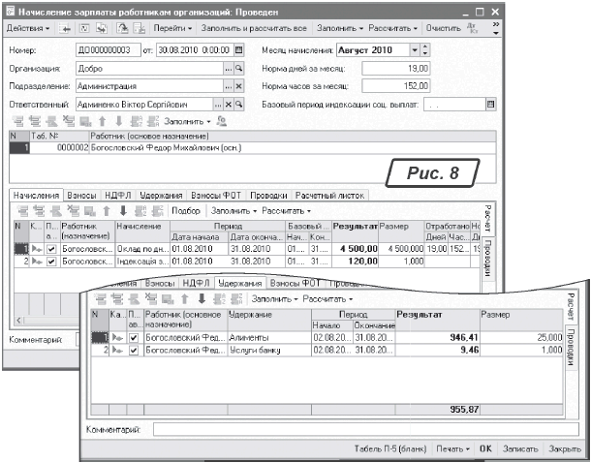Open the Печать dropdown at the bottom
Viewport: 591px width, 463px height.
pos(454,449)
